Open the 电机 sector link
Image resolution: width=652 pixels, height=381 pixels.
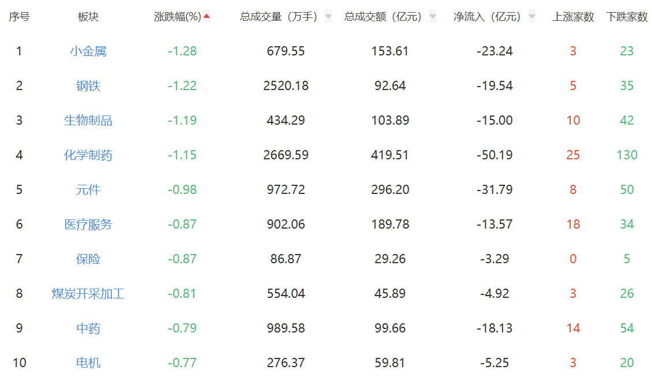(x=88, y=363)
